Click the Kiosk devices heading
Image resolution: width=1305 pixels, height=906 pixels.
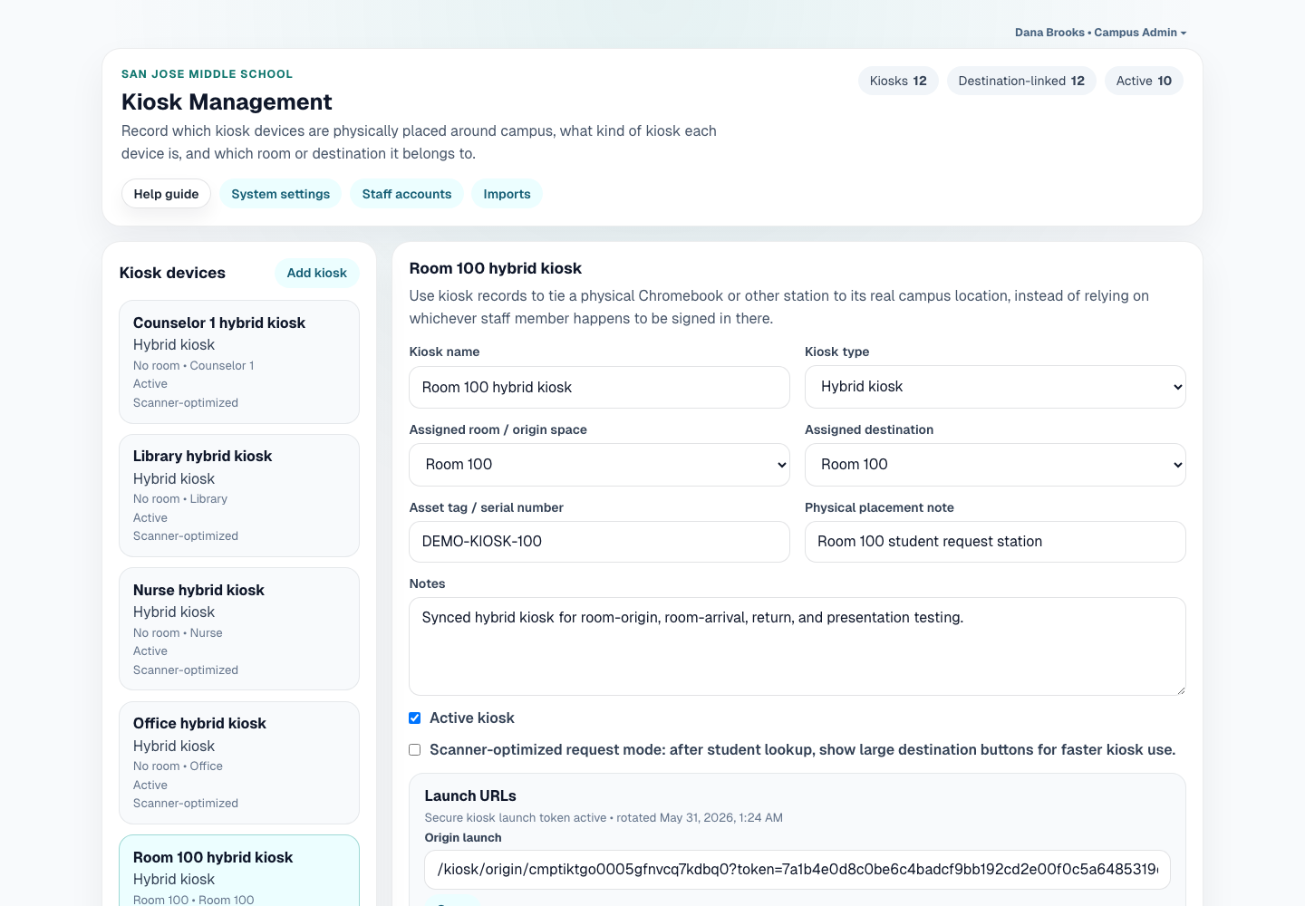[172, 273]
